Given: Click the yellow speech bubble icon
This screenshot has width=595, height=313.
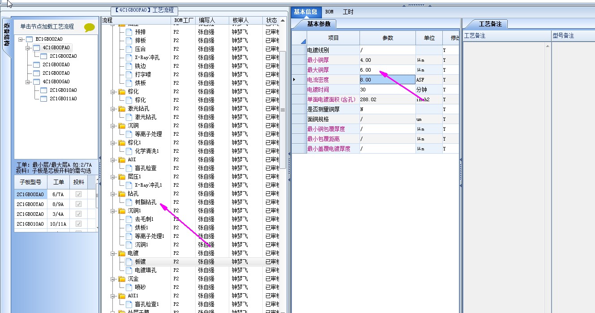Looking at the screenshot, I should click(x=90, y=27).
